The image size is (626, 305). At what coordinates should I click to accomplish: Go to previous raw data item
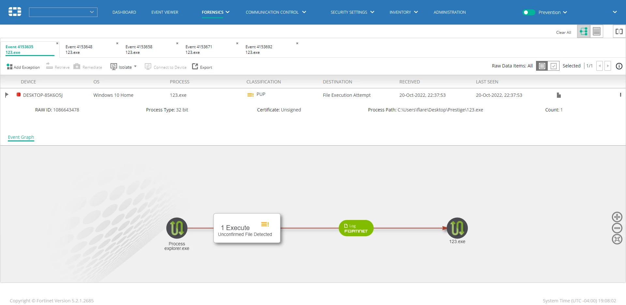point(600,66)
